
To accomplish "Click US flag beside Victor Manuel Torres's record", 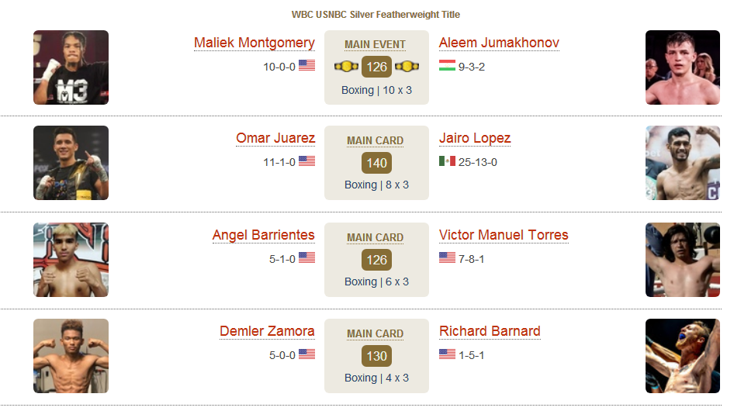I will [x=447, y=257].
